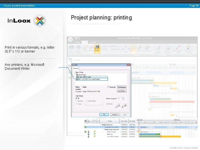Switch to the Edit ribbon tab

[85, 42]
